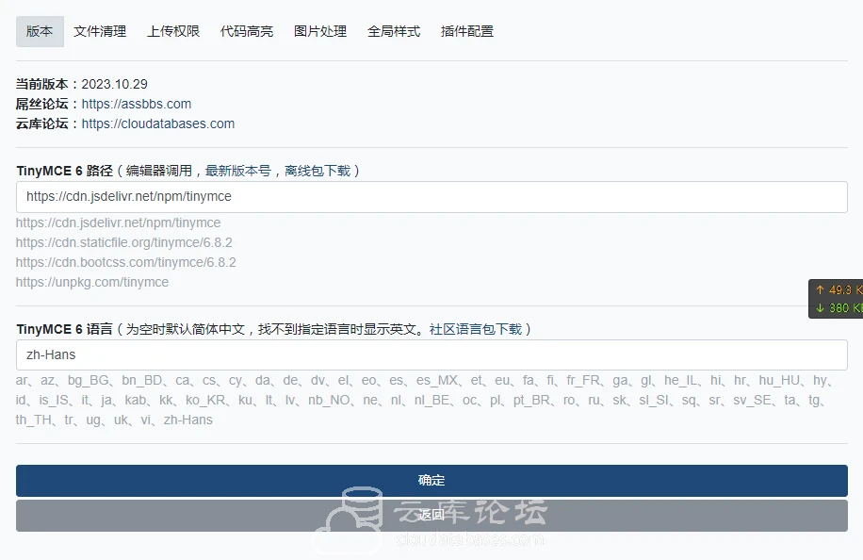Open the 全局样式 tab
This screenshot has width=863, height=560.
pyautogui.click(x=394, y=31)
